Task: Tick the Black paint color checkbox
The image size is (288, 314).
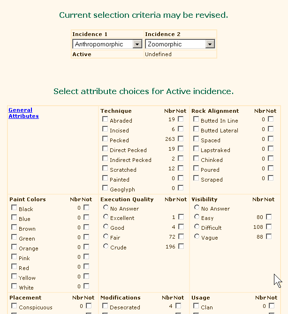Action: [x=14, y=208]
